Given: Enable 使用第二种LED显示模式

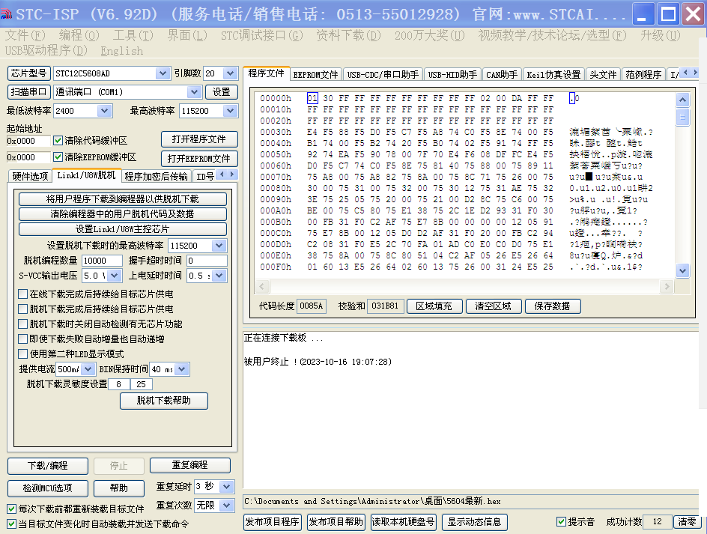Looking at the screenshot, I should (x=23, y=354).
